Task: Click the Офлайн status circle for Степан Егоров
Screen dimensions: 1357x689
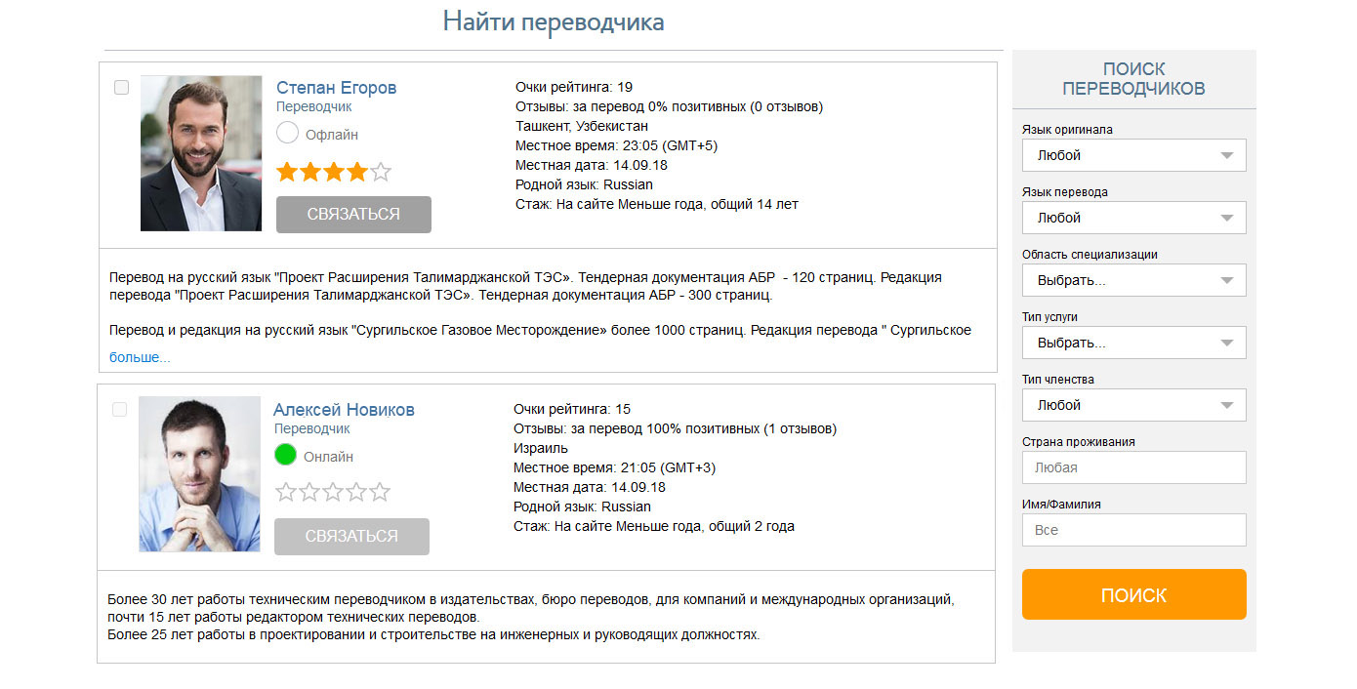Action: pos(288,133)
